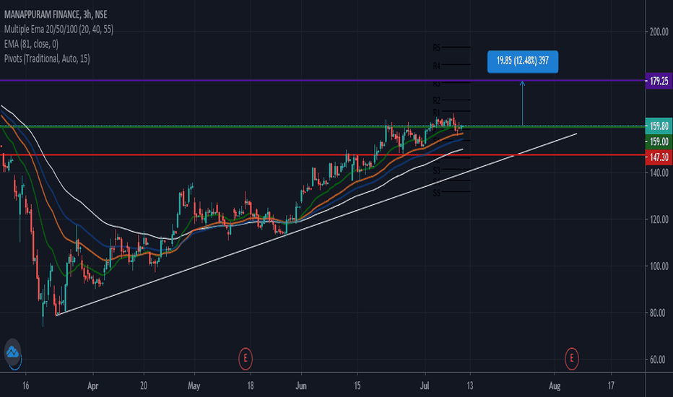Image resolution: width=673 pixels, height=397 pixels.
Task: Click the Apr date on time axis
Action: (92, 386)
